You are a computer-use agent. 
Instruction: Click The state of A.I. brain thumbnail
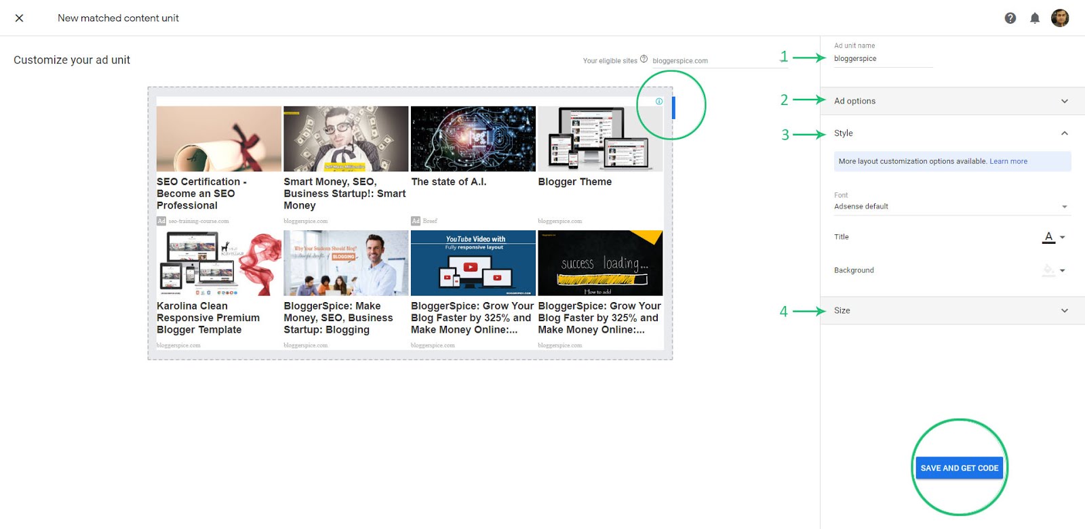[x=473, y=139]
